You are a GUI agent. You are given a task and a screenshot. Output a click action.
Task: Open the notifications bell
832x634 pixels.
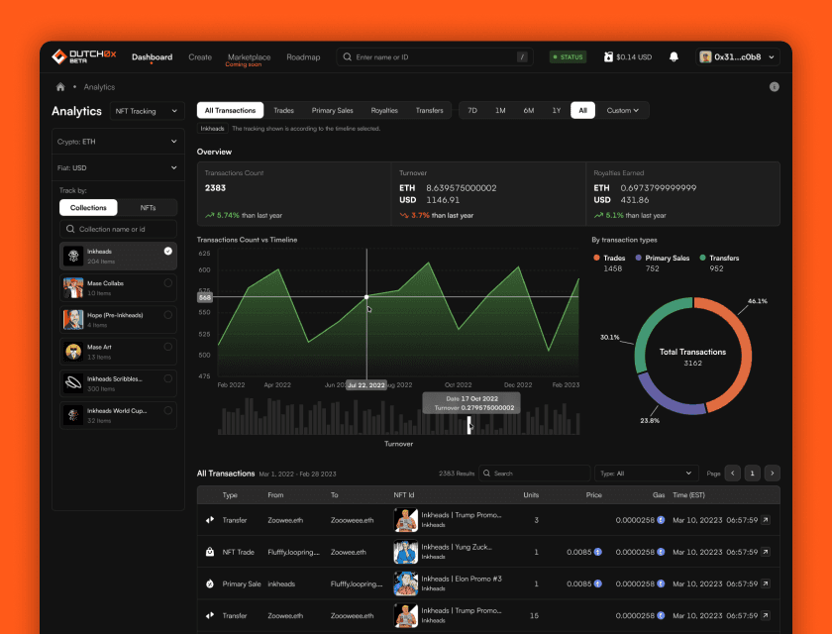pyautogui.click(x=674, y=56)
